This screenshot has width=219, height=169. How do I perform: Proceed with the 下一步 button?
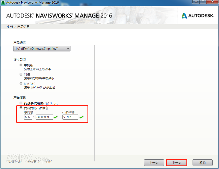(177, 162)
